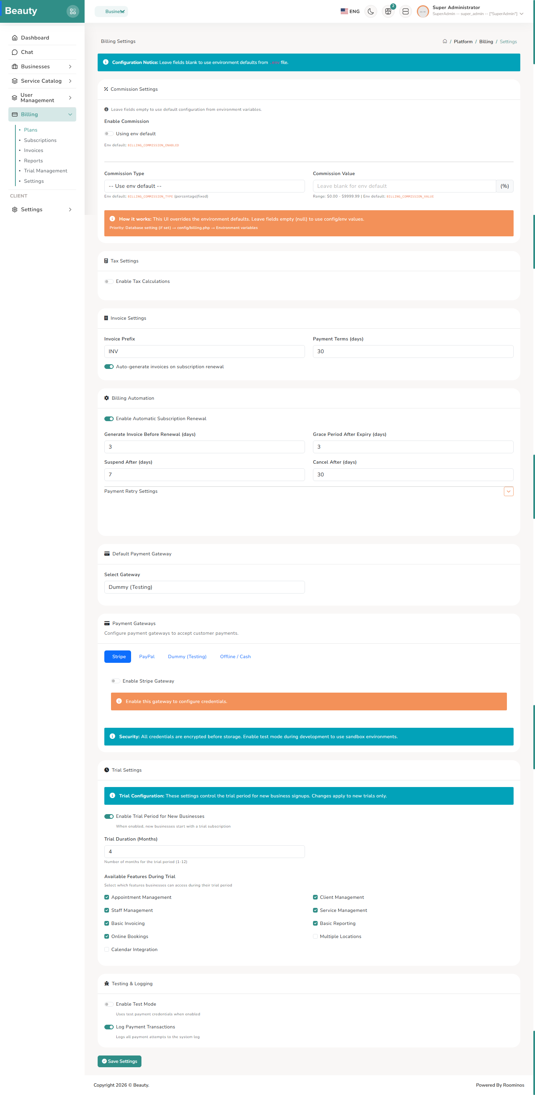Click the User Management icon

click(x=14, y=98)
